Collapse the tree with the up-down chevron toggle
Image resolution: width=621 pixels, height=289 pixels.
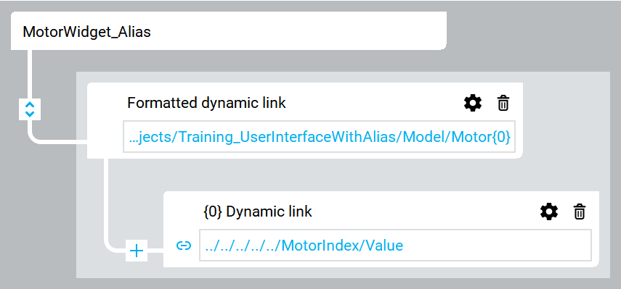pyautogui.click(x=30, y=109)
